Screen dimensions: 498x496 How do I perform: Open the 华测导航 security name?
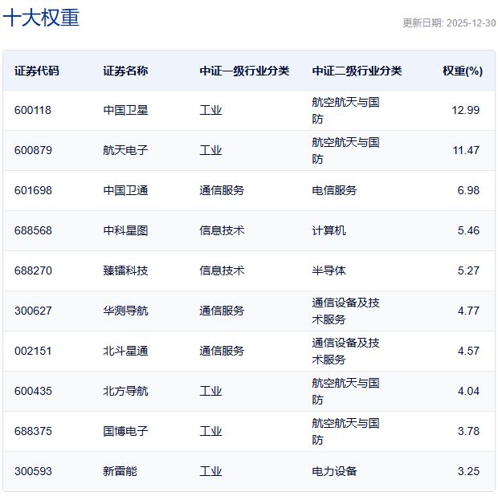125,311
